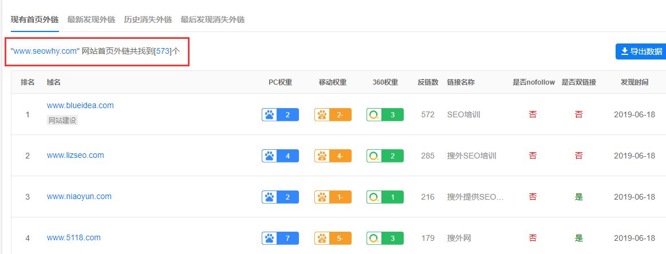Click PC weight badge for www.niaoyun.com

(281, 197)
